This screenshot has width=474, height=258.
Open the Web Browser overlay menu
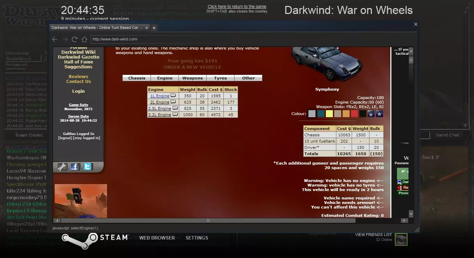coord(157,238)
